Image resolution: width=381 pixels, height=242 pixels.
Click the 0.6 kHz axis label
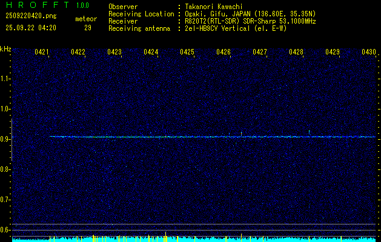(4, 230)
